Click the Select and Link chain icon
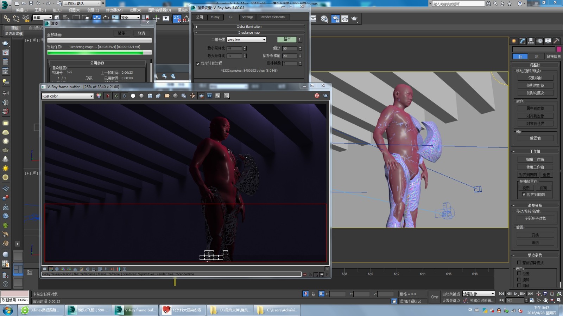 click(x=7, y=18)
